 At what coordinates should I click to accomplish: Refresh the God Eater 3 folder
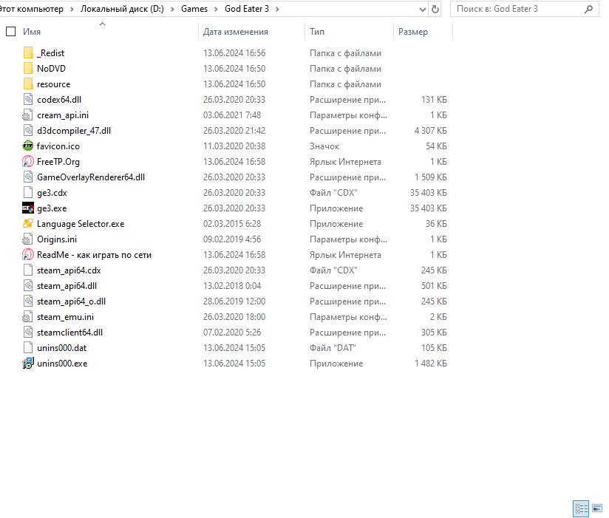tap(435, 9)
